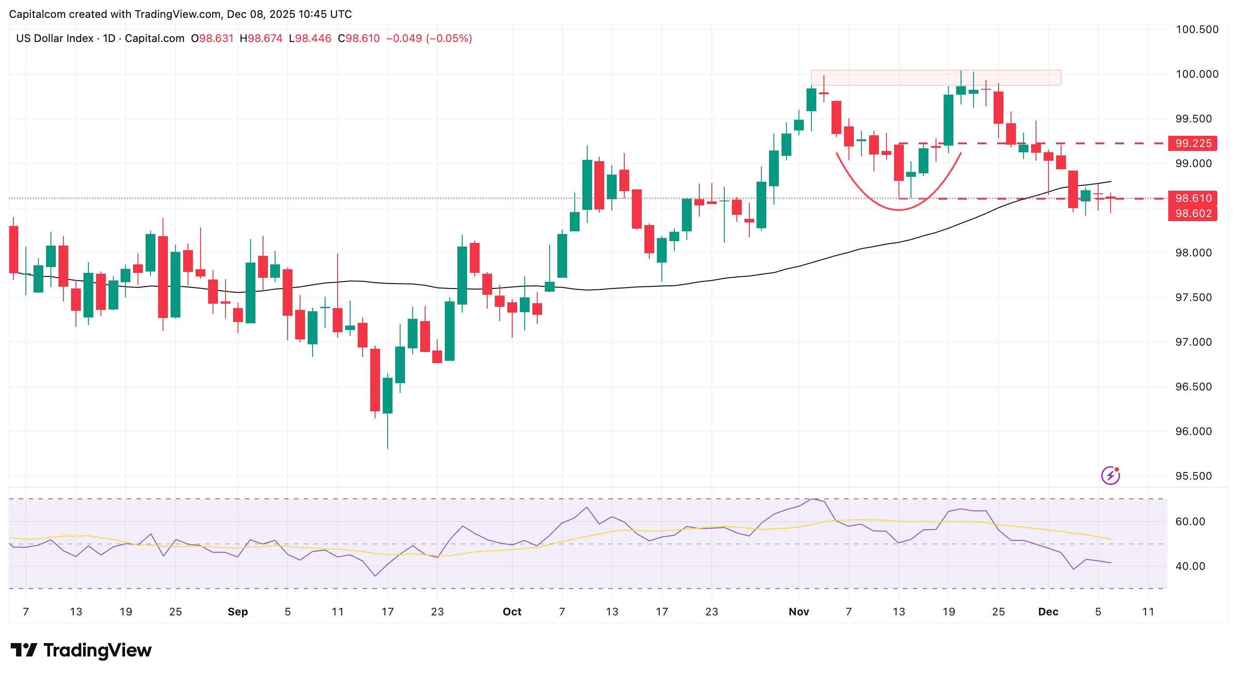The width and height of the screenshot is (1237, 677).
Task: Click the Capital.com source in legend
Action: [154, 38]
